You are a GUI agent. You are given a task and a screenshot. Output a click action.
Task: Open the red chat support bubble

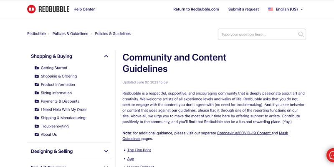click(x=331, y=155)
